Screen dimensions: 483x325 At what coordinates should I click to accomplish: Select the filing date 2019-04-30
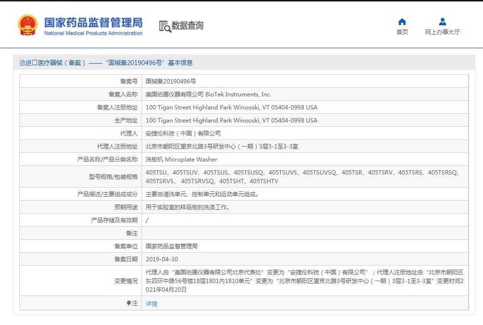[161, 259]
